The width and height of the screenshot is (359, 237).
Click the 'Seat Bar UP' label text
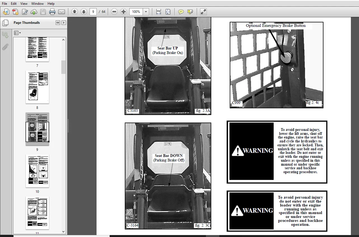pyautogui.click(x=168, y=48)
